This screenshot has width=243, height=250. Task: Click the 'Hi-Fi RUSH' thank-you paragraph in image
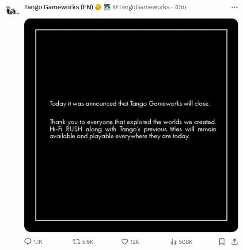pyautogui.click(x=133, y=129)
